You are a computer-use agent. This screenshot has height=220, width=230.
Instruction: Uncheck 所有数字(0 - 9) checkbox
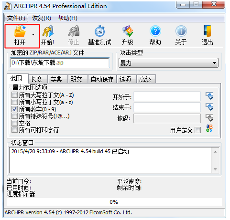[x=14, y=109]
